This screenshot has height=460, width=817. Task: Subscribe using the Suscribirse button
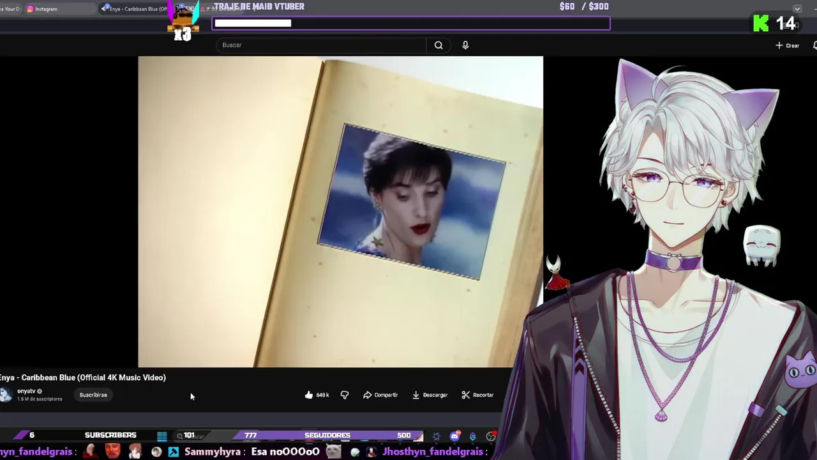(x=93, y=395)
